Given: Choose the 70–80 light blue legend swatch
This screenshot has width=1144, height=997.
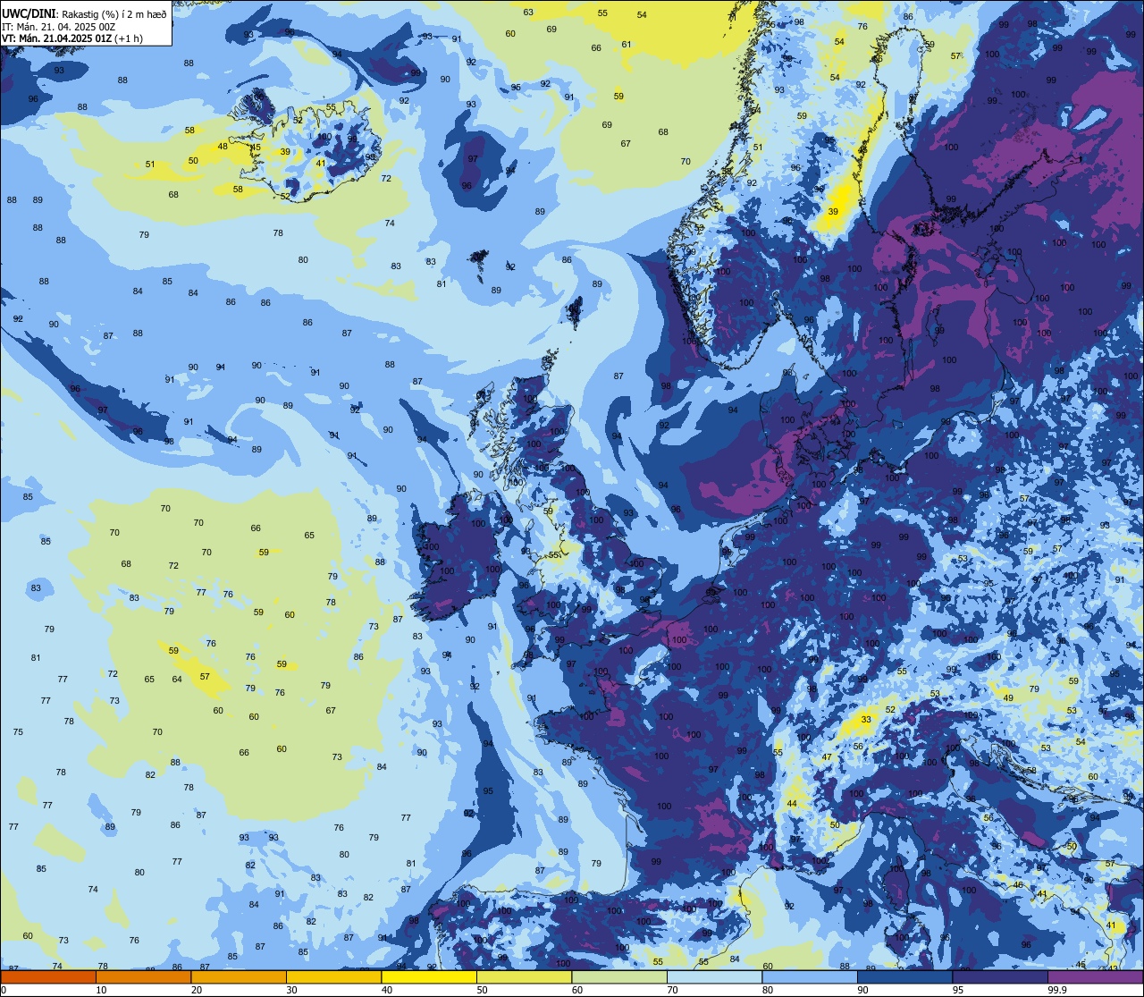Looking at the screenshot, I should [x=714, y=977].
